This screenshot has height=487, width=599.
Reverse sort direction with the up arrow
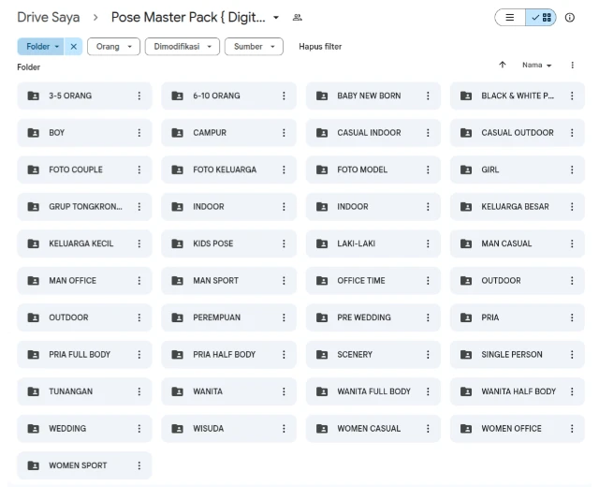pos(503,65)
